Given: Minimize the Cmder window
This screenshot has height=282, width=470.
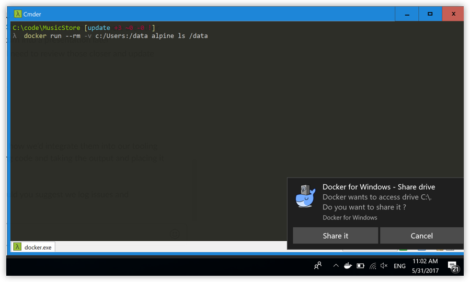Looking at the screenshot, I should tap(407, 14).
